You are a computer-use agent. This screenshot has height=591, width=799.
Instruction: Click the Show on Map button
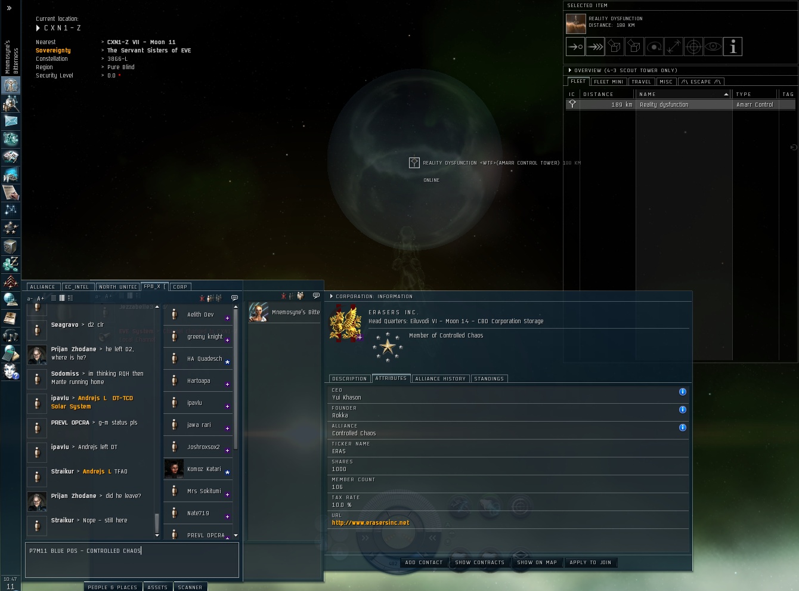tap(537, 562)
